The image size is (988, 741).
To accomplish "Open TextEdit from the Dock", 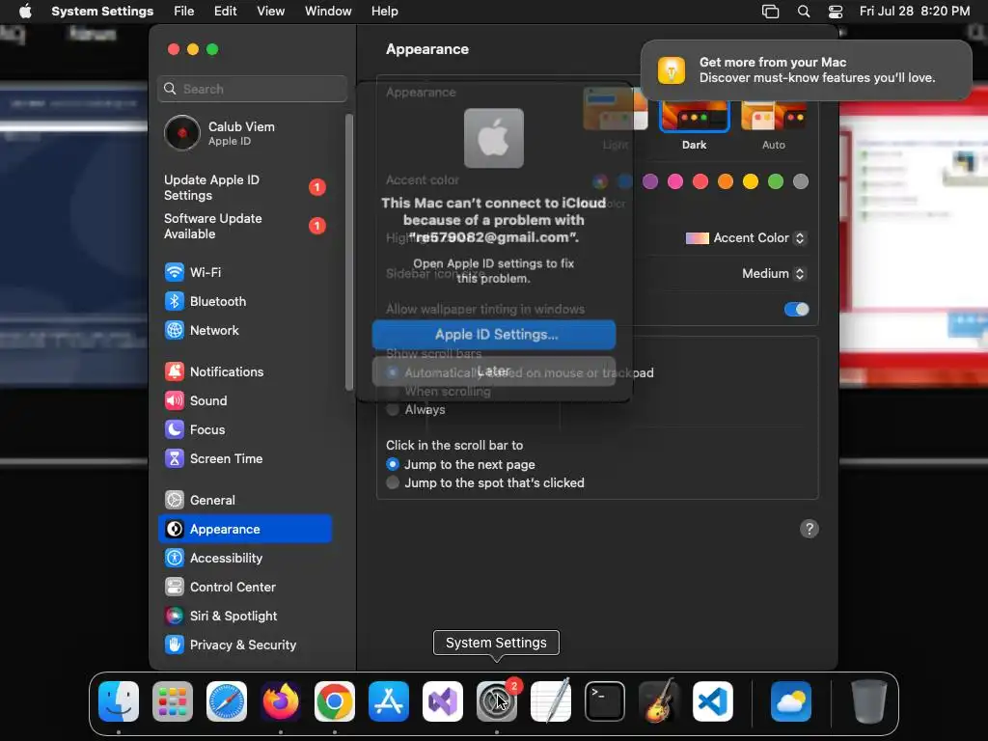I will [551, 701].
